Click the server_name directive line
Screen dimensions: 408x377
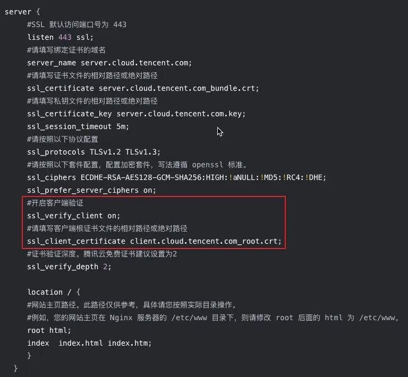[x=109, y=63]
